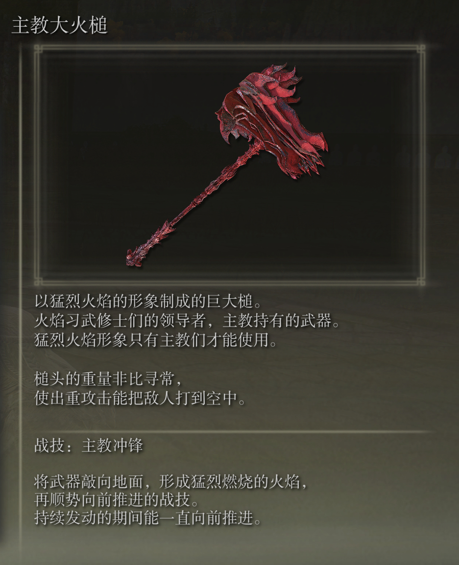Click the text 再顺势向前推进的战技
Viewport: 459px width, 565px height.
[117, 500]
